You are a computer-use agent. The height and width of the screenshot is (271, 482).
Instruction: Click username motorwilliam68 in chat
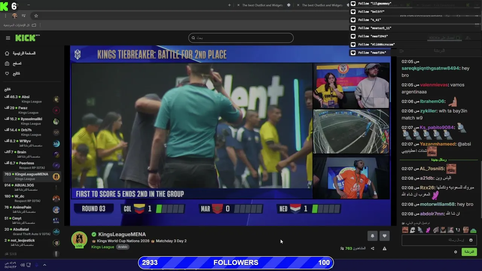pos(438,204)
